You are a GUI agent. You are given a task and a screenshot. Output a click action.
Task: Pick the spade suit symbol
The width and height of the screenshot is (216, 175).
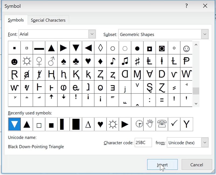coord(63,61)
